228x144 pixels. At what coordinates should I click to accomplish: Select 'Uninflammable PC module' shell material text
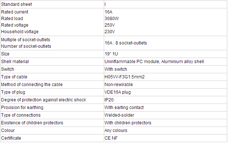click(x=132, y=62)
